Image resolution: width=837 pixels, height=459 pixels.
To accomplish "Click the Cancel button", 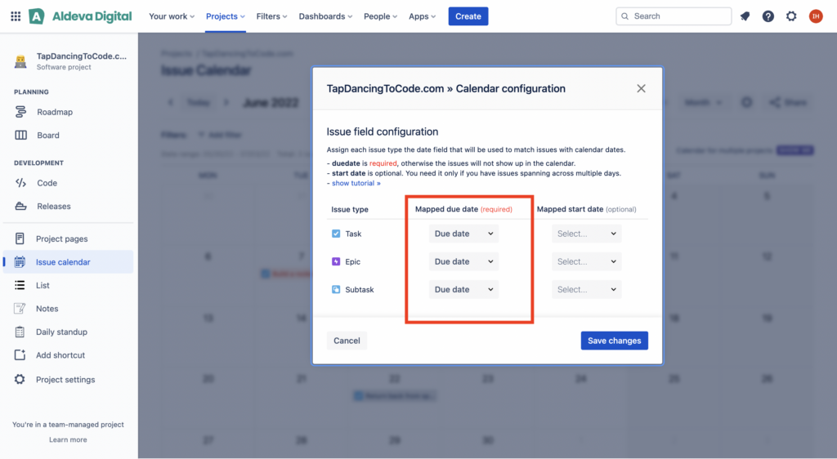I will pyautogui.click(x=347, y=341).
